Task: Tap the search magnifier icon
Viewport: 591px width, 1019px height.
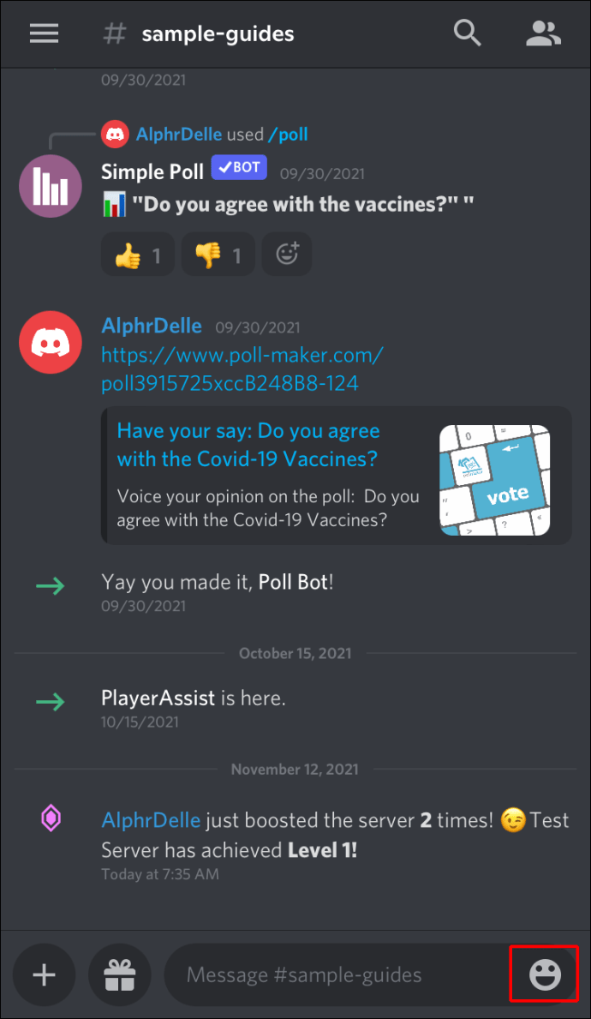Action: (467, 33)
